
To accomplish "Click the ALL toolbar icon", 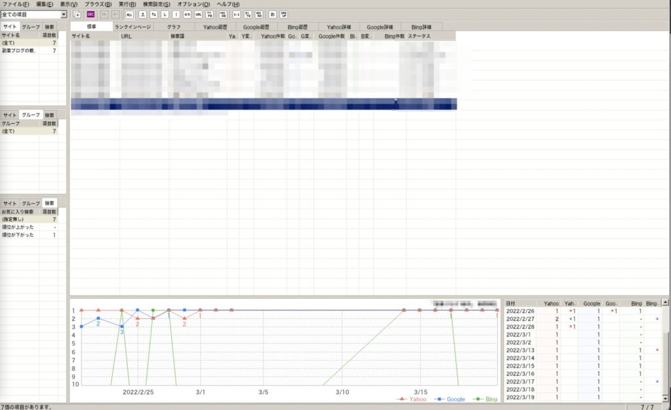I will 129,14.
